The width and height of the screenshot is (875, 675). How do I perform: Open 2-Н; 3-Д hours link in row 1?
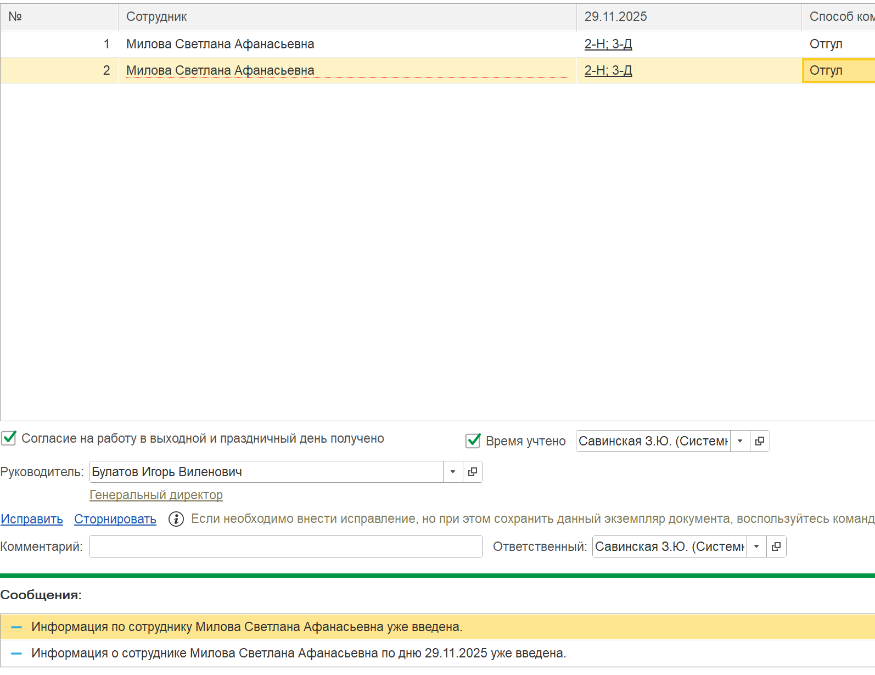click(x=608, y=44)
